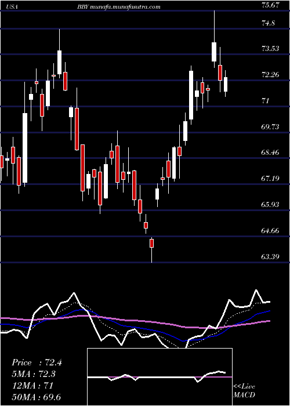Click the 67.19 price axis label
290x406 pixels.
(x=270, y=179)
